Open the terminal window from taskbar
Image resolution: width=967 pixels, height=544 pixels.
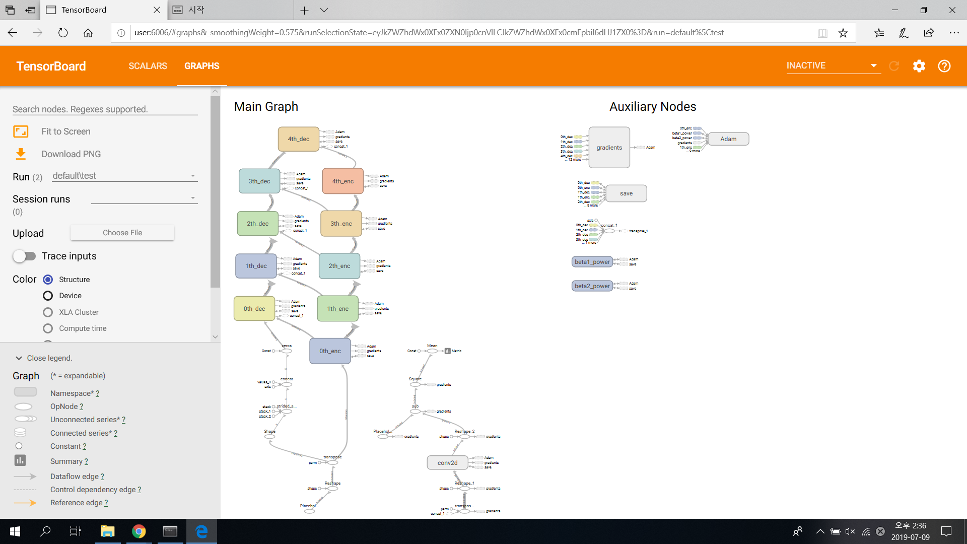170,531
